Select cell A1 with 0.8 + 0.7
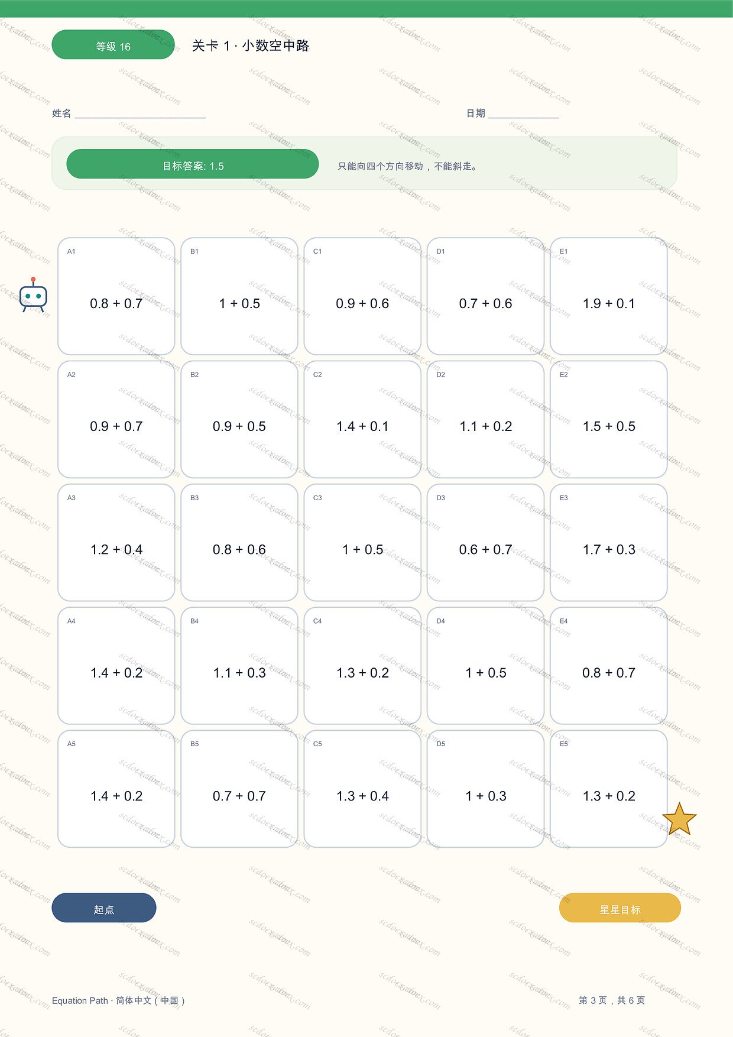The image size is (733, 1037). coord(116,296)
